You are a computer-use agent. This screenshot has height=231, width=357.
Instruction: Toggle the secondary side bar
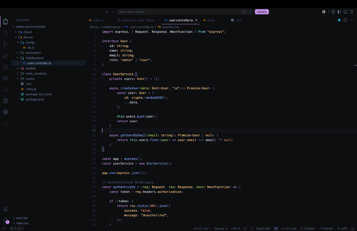pyautogui.click(x=351, y=12)
